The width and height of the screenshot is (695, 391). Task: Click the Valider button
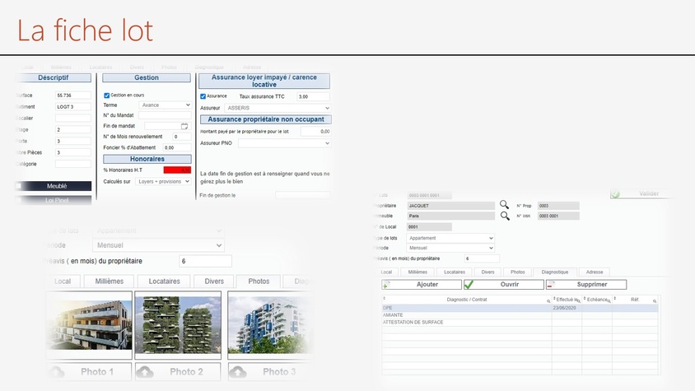point(640,193)
